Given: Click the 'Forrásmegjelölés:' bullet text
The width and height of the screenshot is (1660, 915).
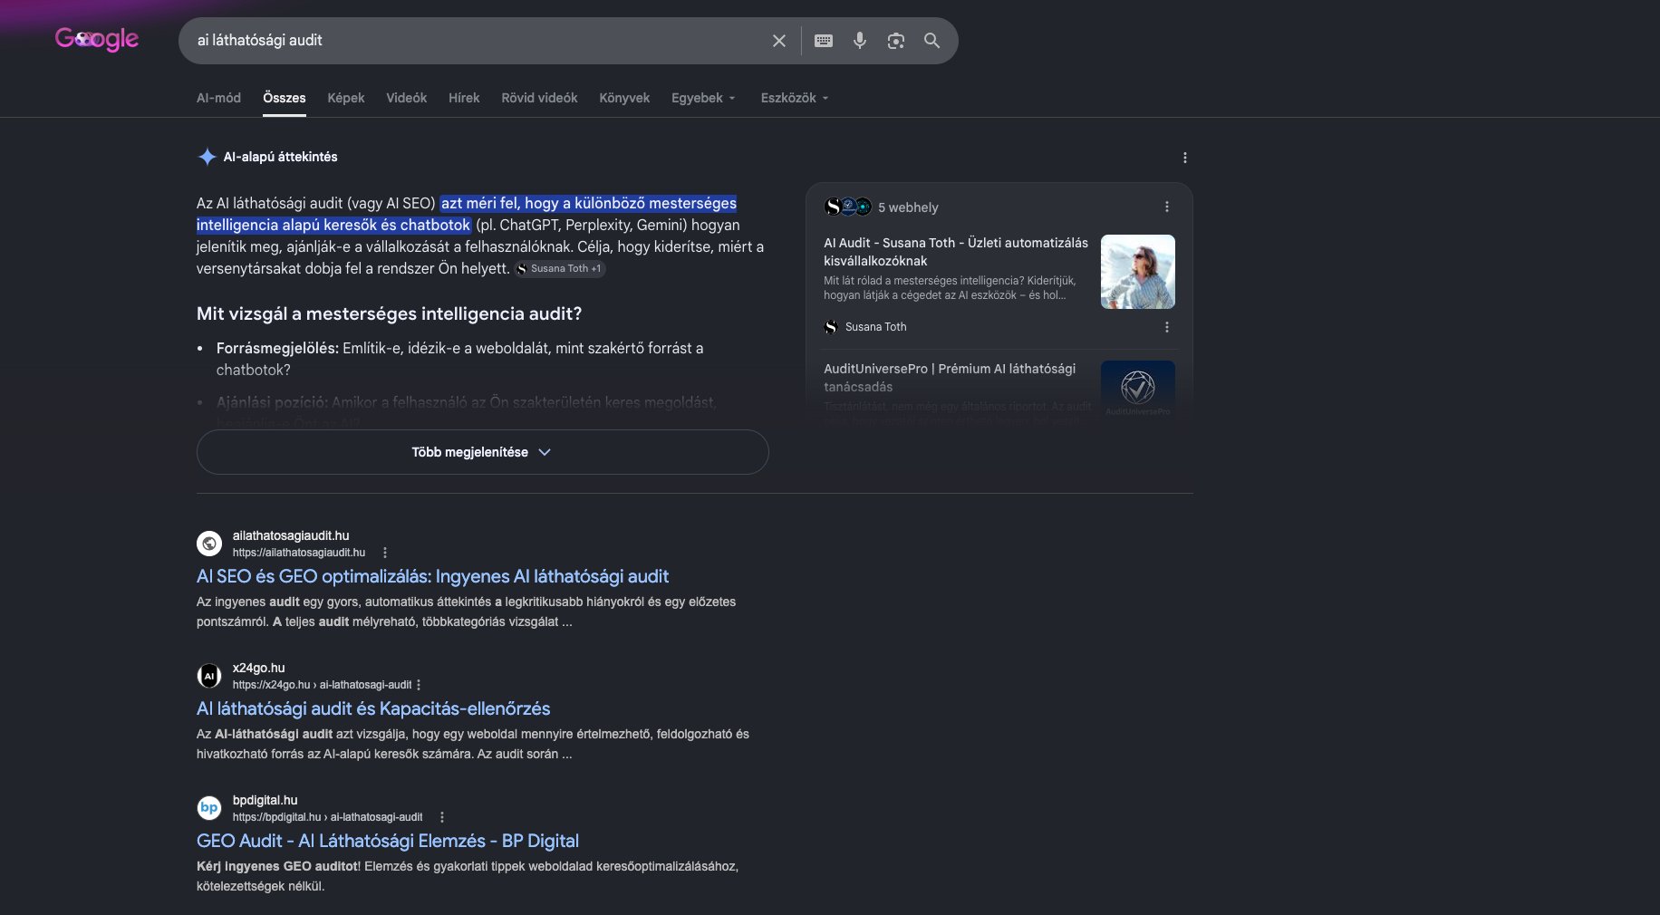Looking at the screenshot, I should coord(277,348).
